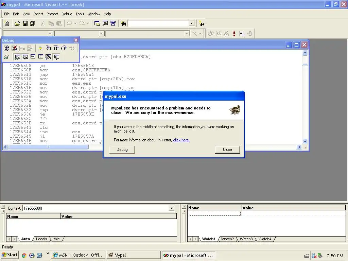This screenshot has height=261, width=348.
Task: Click the Search binoculars icon
Action: pos(202,23)
